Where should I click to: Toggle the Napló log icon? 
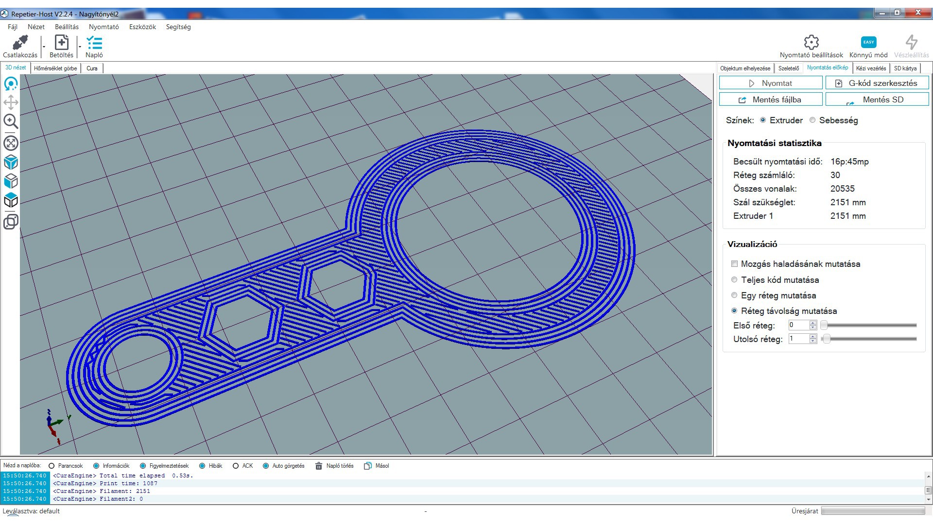click(x=94, y=43)
